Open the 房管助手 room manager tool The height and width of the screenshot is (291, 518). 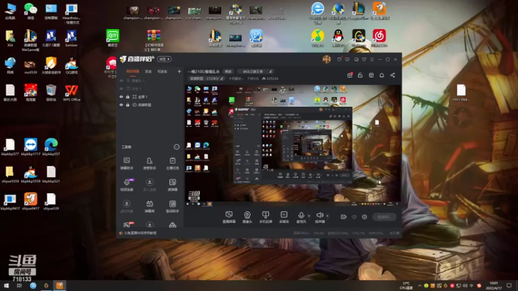pos(150,163)
